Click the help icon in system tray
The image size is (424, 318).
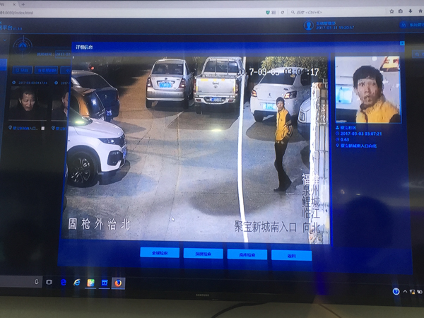click(x=396, y=290)
